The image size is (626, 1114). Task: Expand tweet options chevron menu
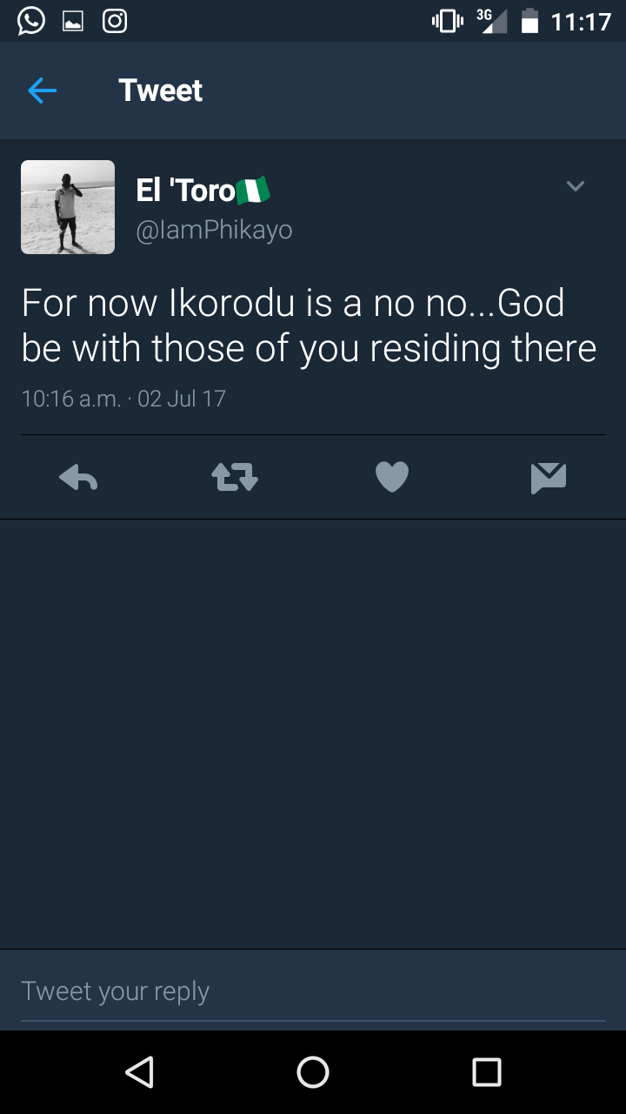click(x=575, y=186)
